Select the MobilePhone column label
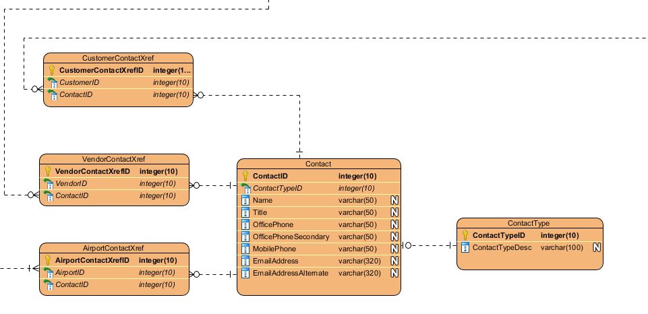 [x=274, y=249]
